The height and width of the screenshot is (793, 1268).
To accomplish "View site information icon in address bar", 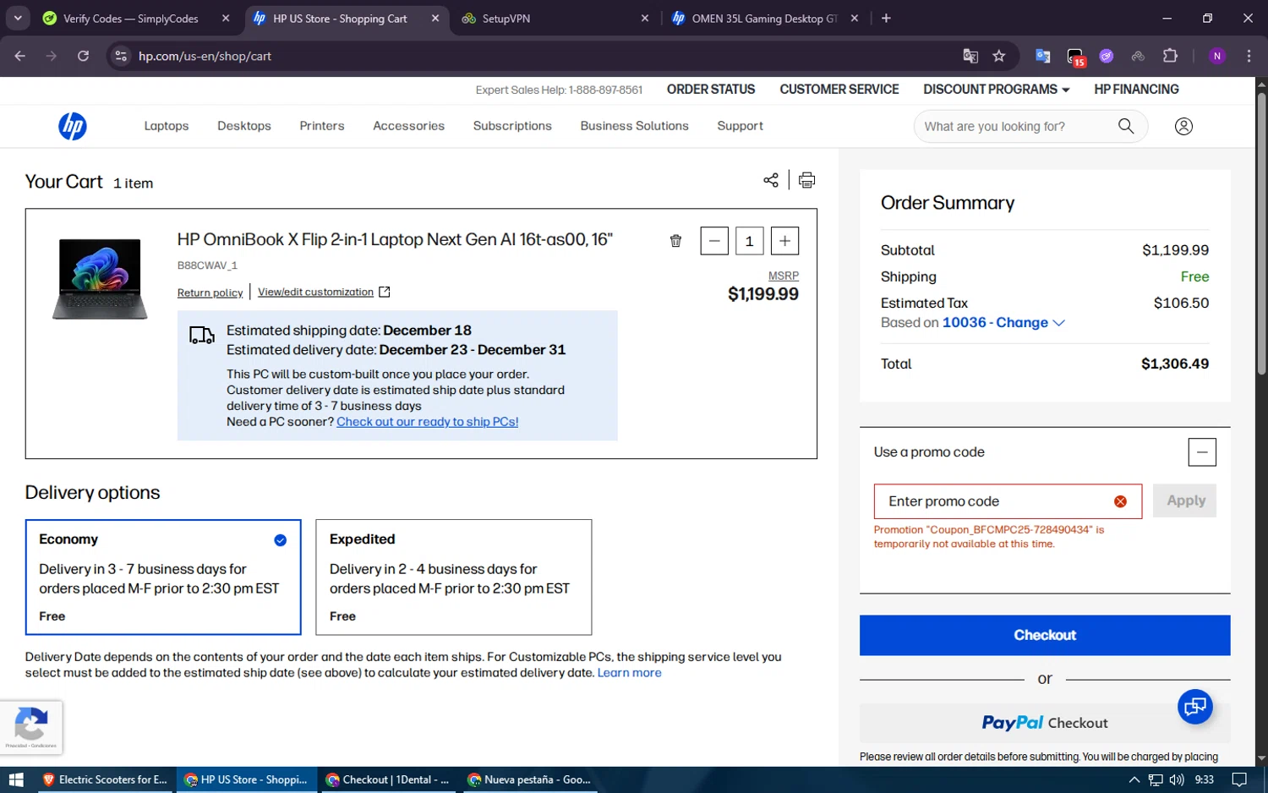I will (121, 56).
